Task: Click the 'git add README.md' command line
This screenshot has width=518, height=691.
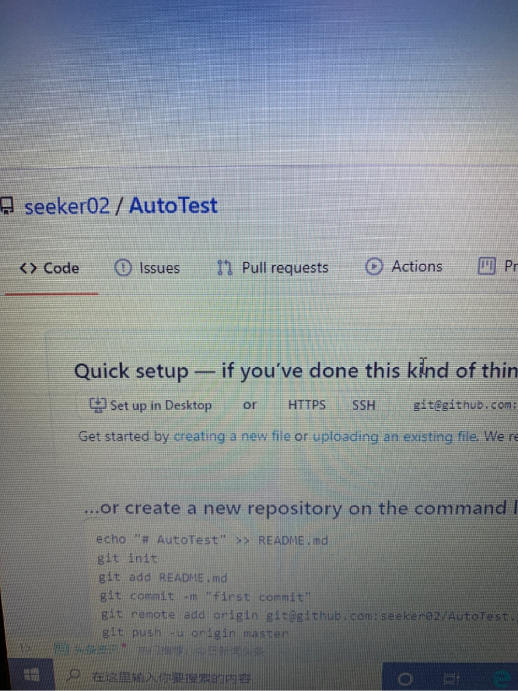Action: coord(163,578)
